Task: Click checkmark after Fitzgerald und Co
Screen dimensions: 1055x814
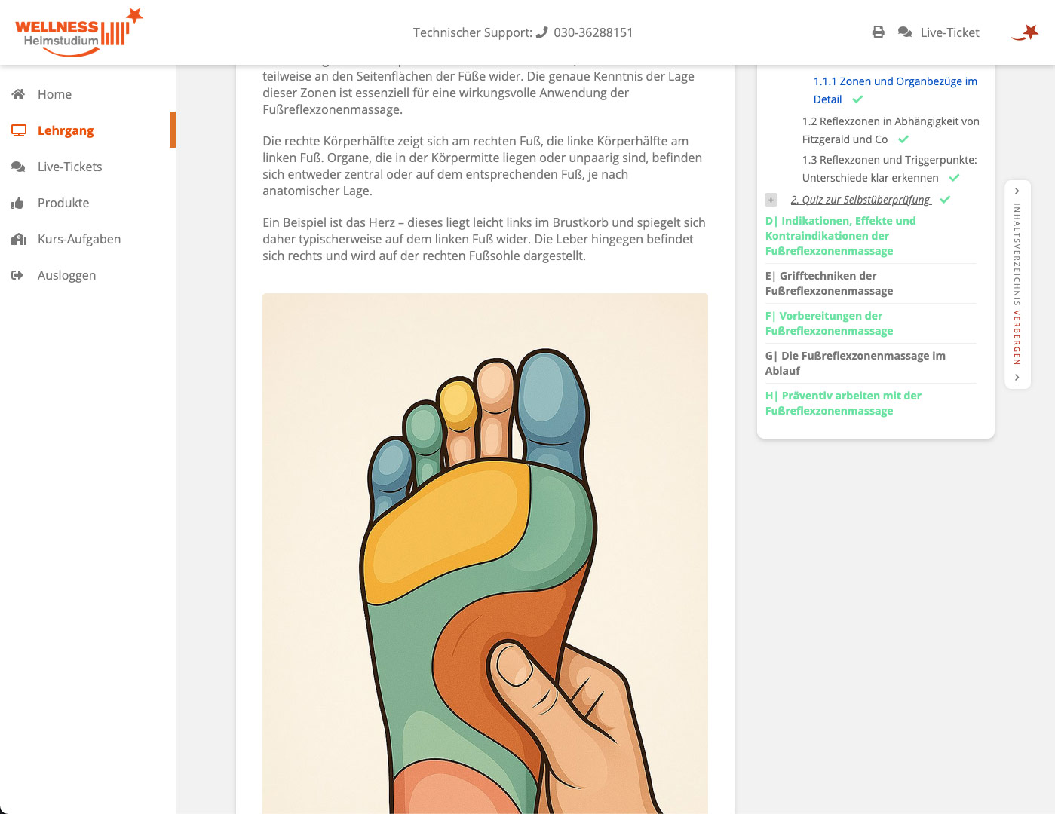Action: tap(903, 139)
